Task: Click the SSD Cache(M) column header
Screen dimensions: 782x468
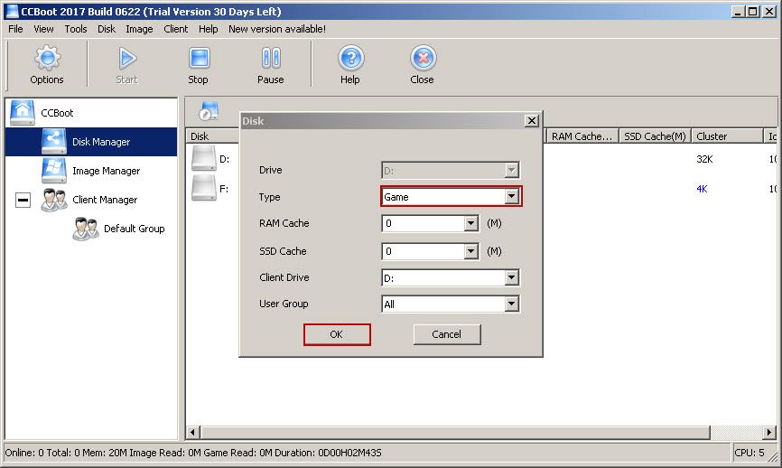Action: [655, 136]
